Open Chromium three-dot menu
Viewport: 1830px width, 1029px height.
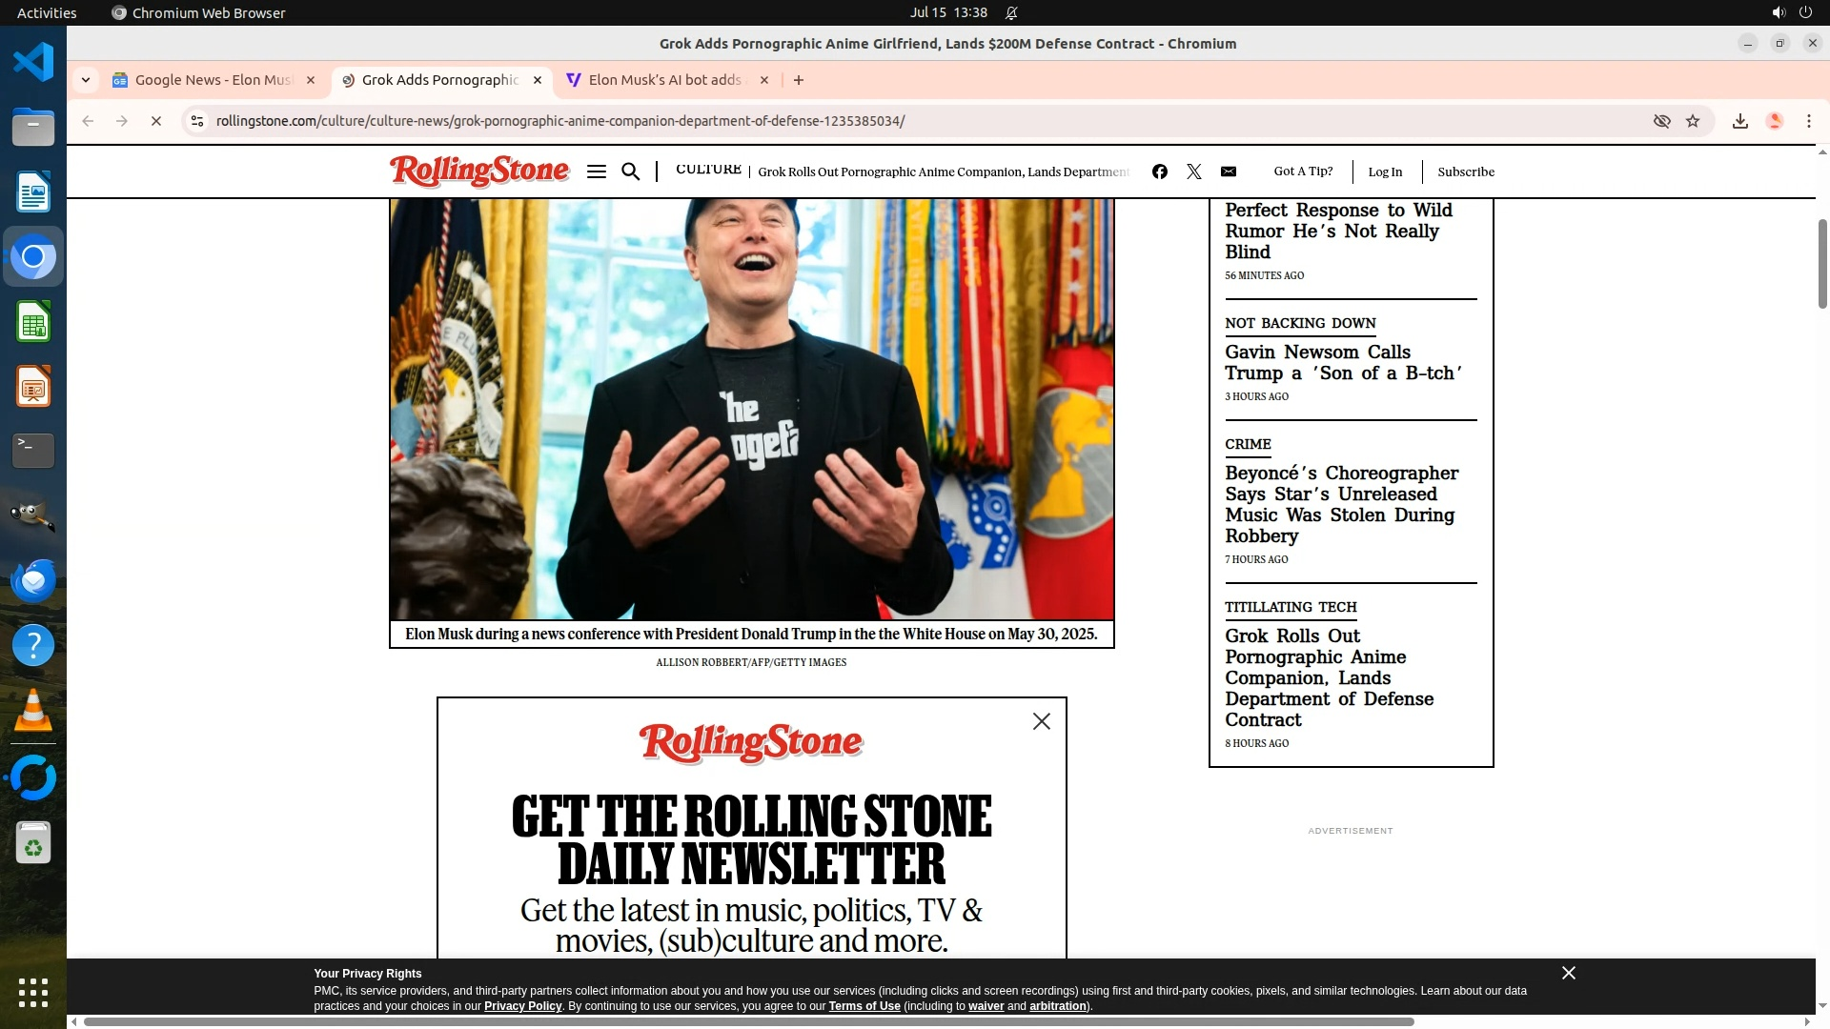[x=1808, y=121]
